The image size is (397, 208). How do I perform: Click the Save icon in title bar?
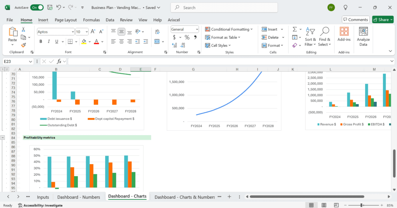(50, 7)
